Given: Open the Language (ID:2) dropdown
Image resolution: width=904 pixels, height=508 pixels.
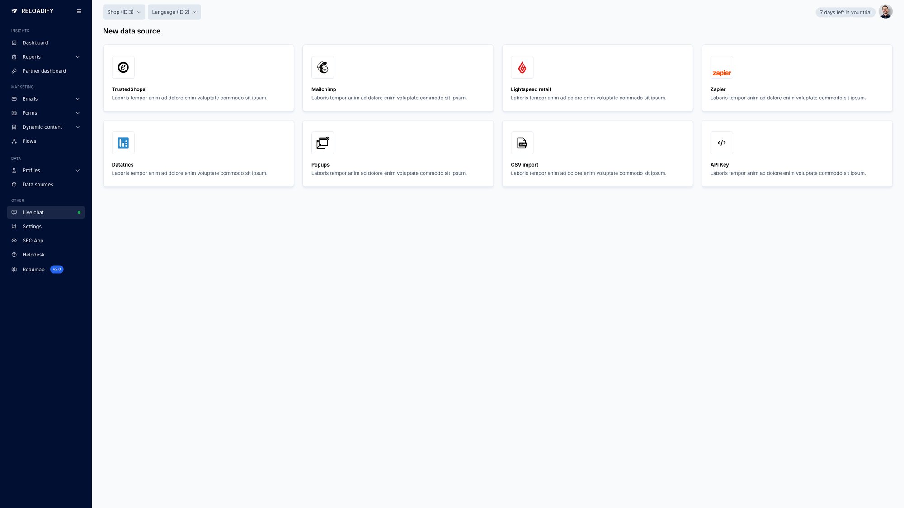Looking at the screenshot, I should tap(174, 12).
